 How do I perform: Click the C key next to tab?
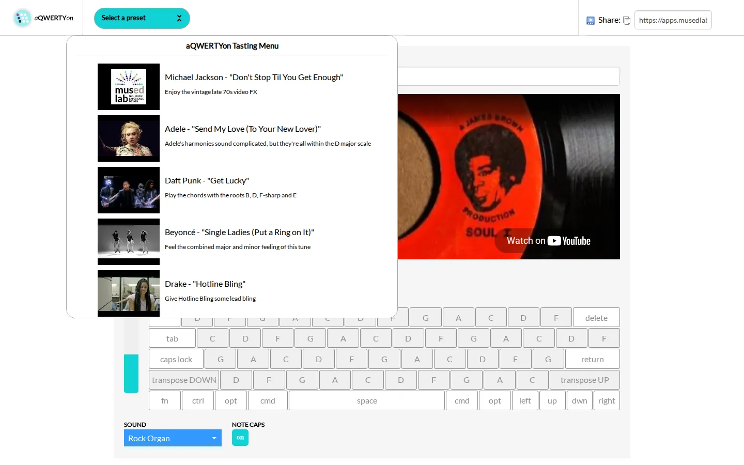pyautogui.click(x=212, y=338)
